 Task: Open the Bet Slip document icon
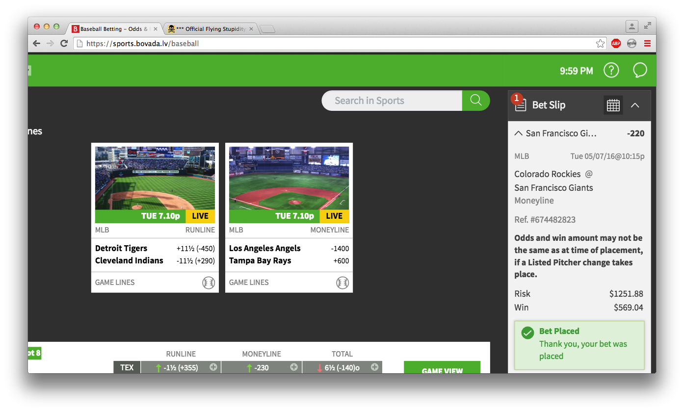[x=521, y=104]
